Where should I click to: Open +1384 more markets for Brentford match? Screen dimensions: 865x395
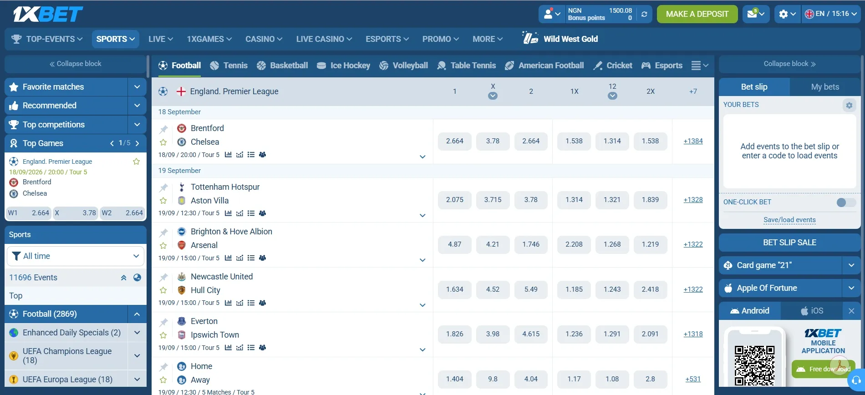pos(693,141)
